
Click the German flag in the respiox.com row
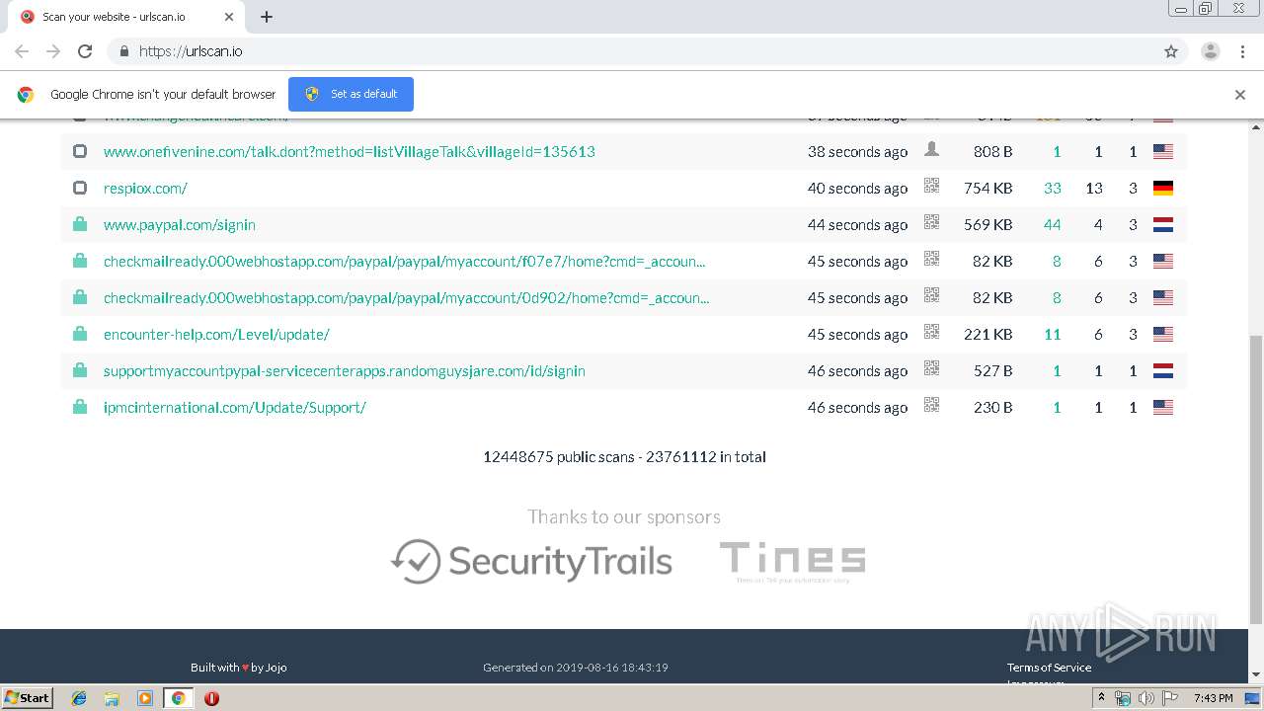pyautogui.click(x=1163, y=189)
